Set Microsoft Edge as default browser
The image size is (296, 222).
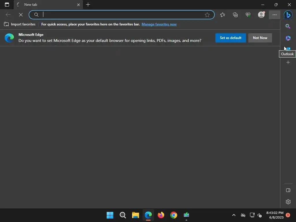click(230, 38)
